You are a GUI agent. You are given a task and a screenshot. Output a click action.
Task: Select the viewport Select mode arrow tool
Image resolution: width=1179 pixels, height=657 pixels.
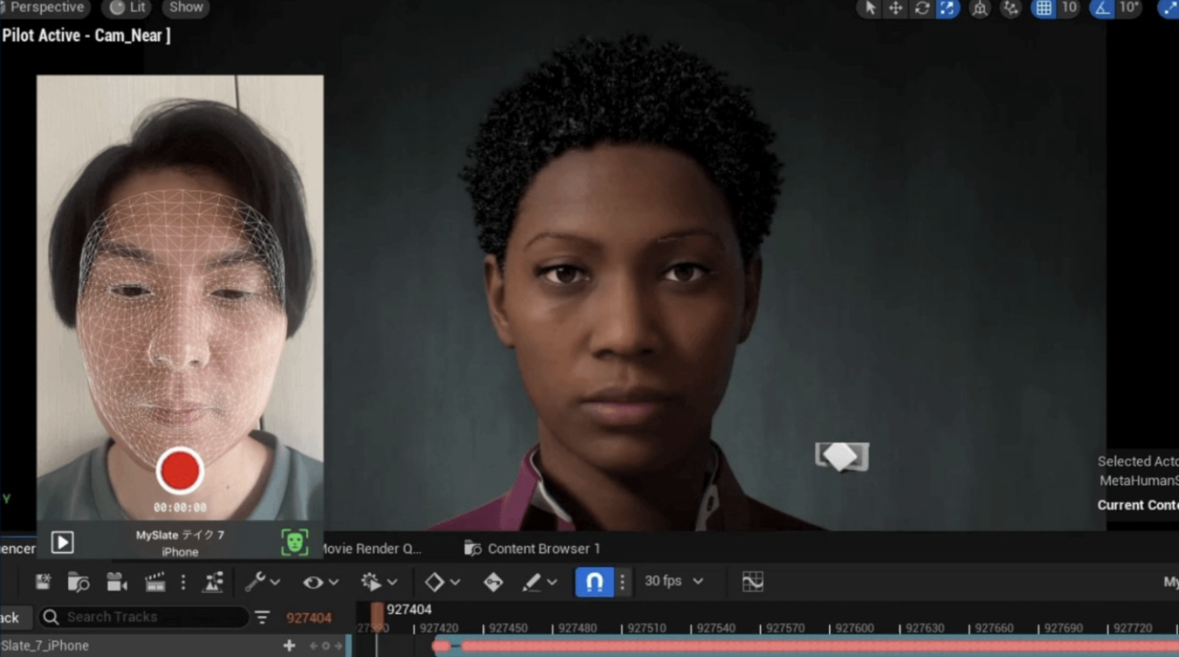tap(870, 8)
